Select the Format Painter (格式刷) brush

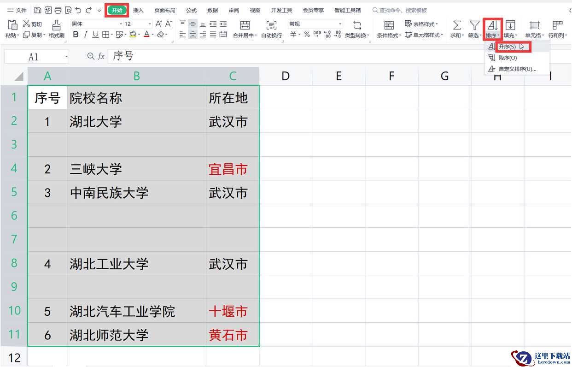pos(56,29)
